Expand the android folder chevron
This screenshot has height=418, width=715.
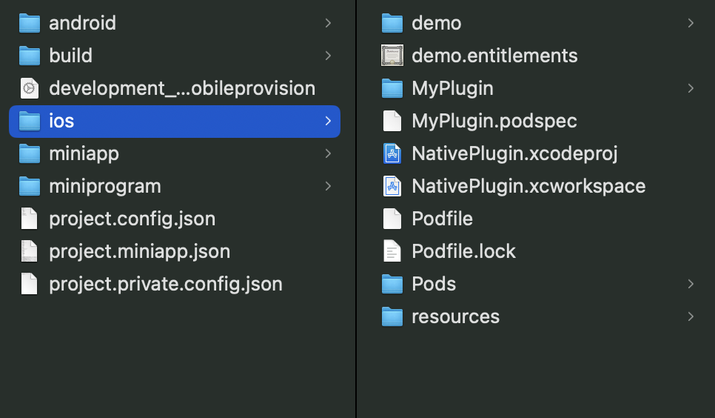click(x=328, y=23)
